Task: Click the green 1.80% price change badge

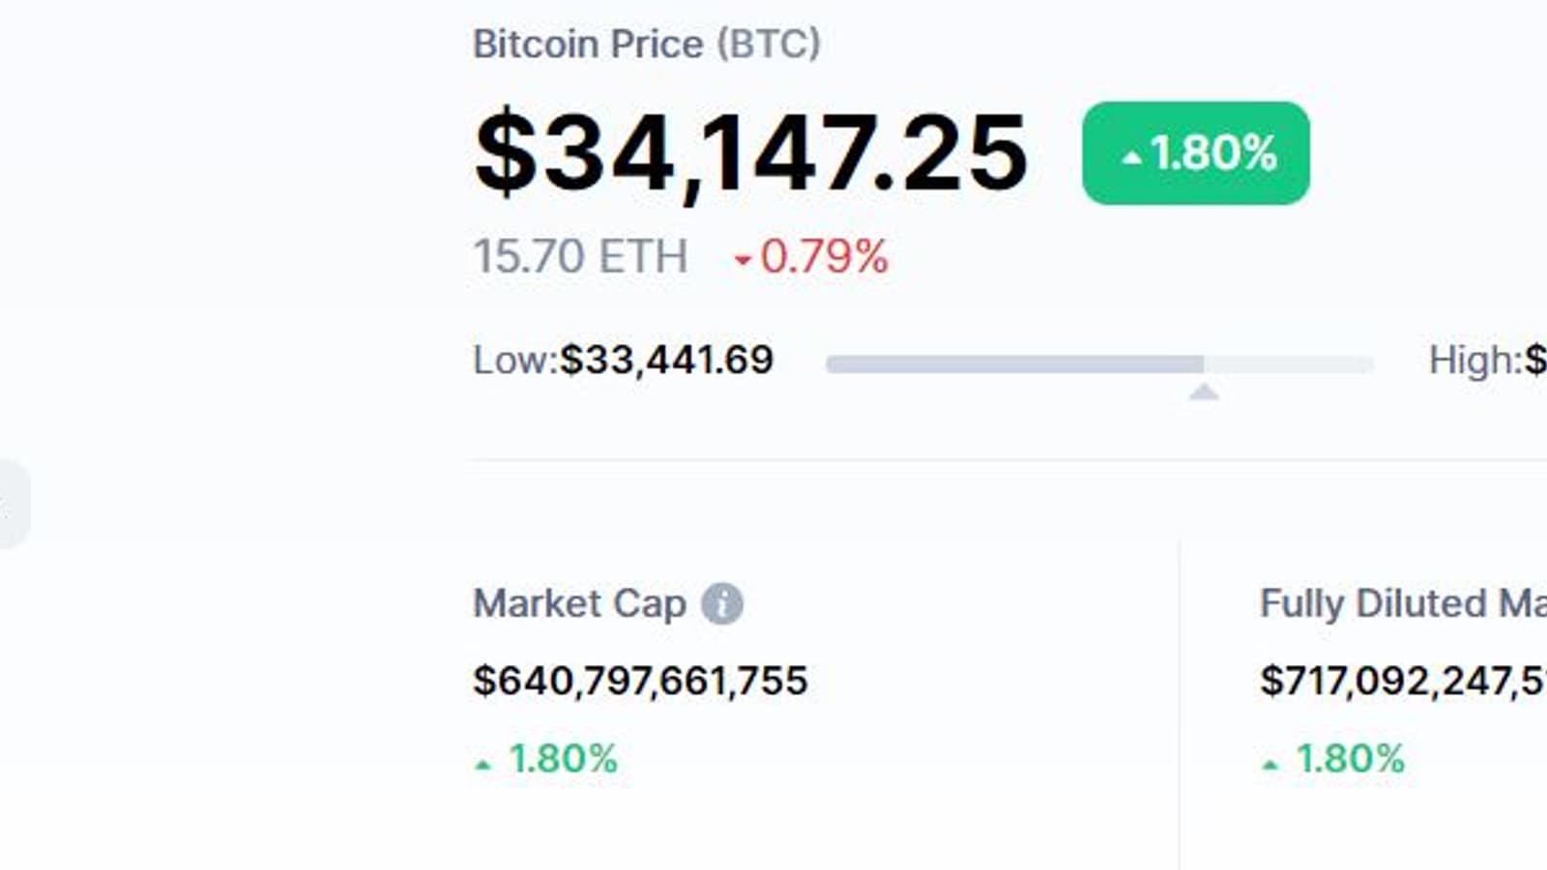Action: click(1195, 153)
